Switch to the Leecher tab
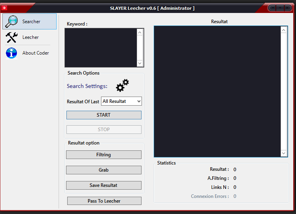This screenshot has width=296, height=214. pos(30,37)
